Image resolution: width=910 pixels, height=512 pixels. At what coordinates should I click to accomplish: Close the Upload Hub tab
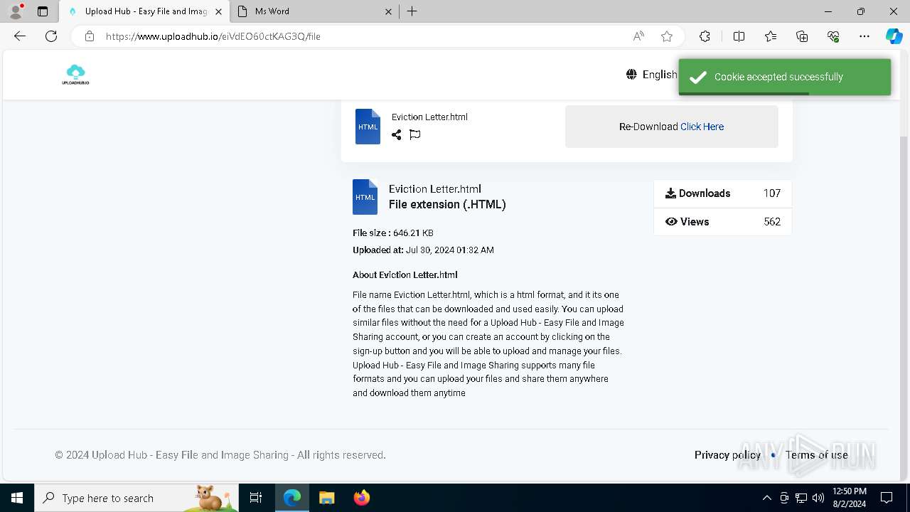tap(218, 11)
